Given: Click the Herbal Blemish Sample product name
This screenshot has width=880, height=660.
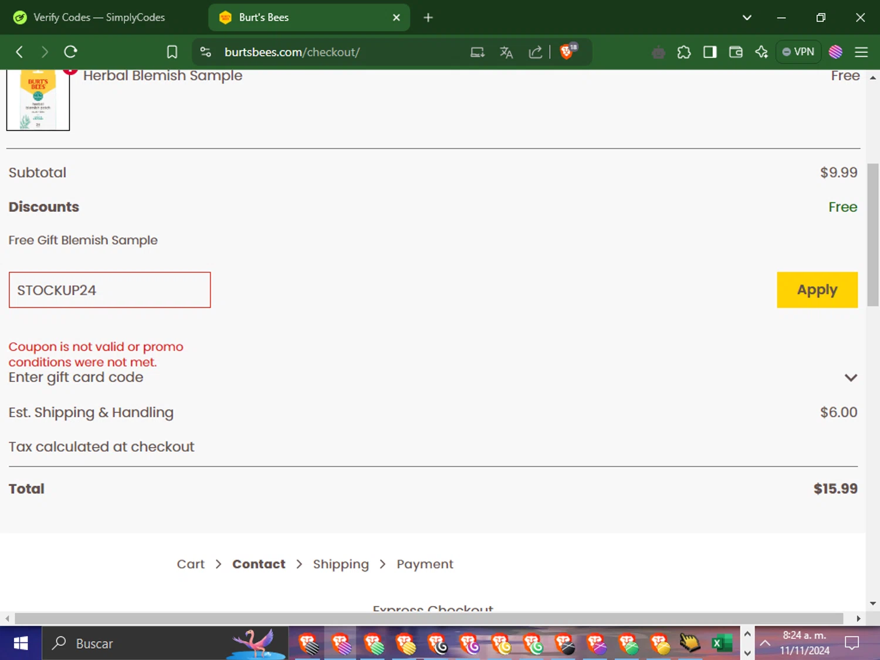Looking at the screenshot, I should 163,76.
